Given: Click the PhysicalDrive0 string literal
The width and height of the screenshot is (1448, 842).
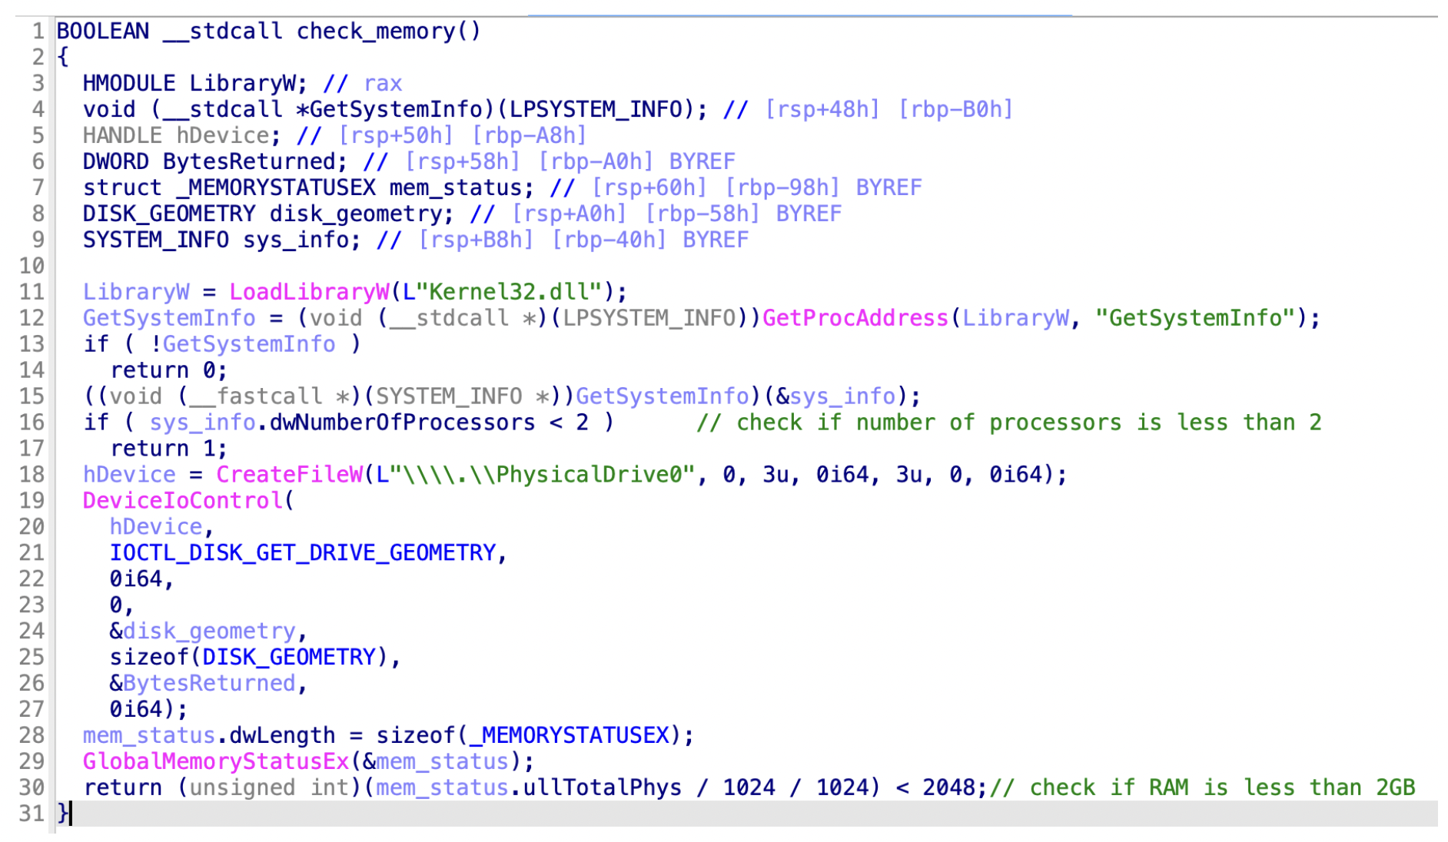Looking at the screenshot, I should click(x=536, y=475).
